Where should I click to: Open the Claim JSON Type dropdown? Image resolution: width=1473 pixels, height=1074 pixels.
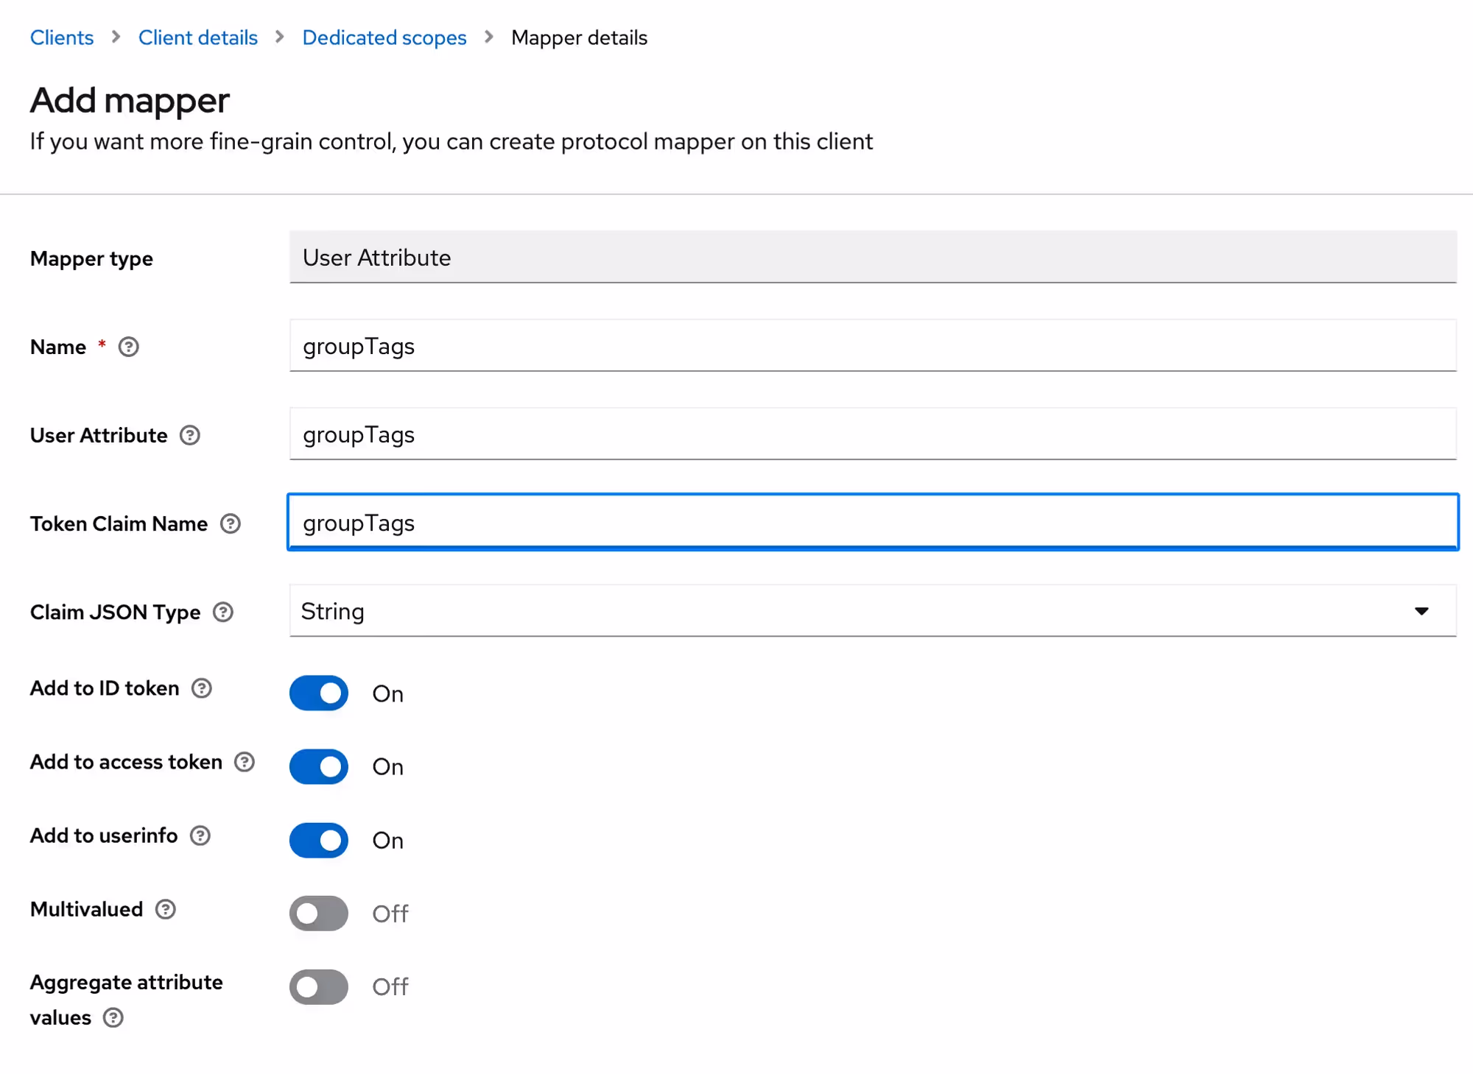[872, 611]
